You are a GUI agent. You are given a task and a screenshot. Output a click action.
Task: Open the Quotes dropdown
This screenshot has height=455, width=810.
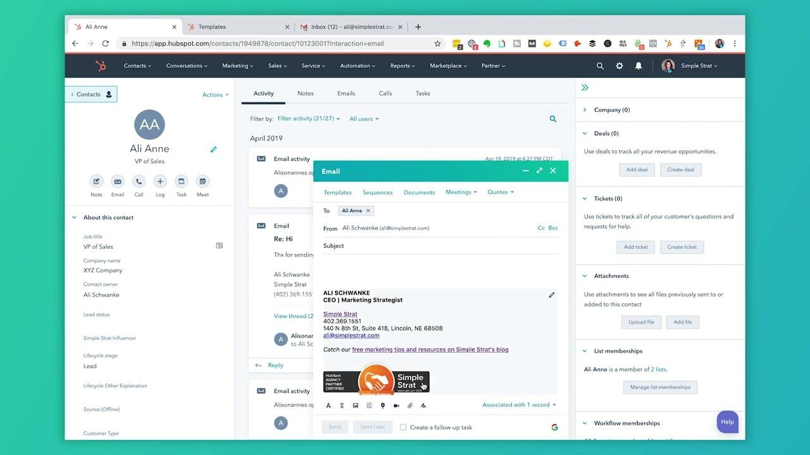[501, 192]
